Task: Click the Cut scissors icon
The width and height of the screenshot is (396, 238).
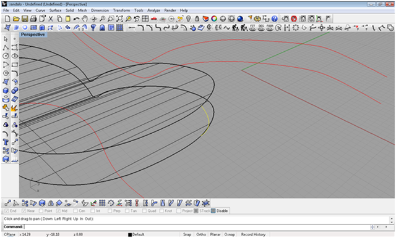Action: (x=51, y=18)
